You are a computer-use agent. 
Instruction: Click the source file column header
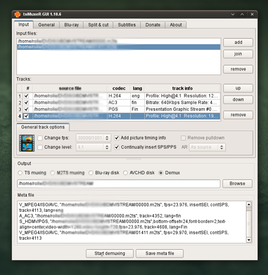click(x=70, y=88)
